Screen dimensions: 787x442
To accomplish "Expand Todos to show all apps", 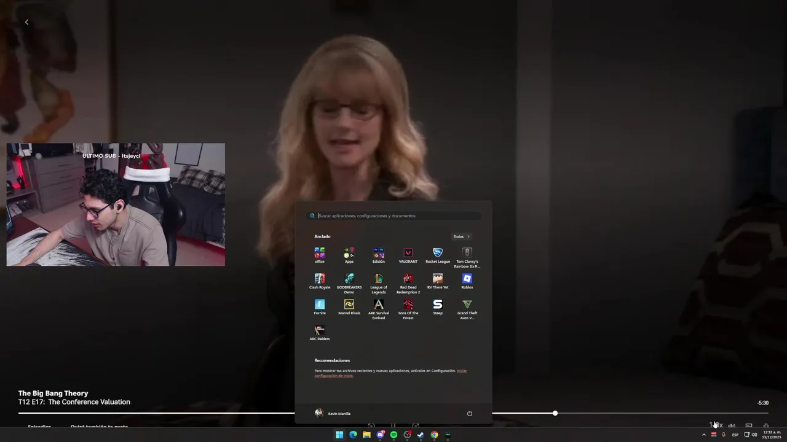I will click(x=461, y=236).
